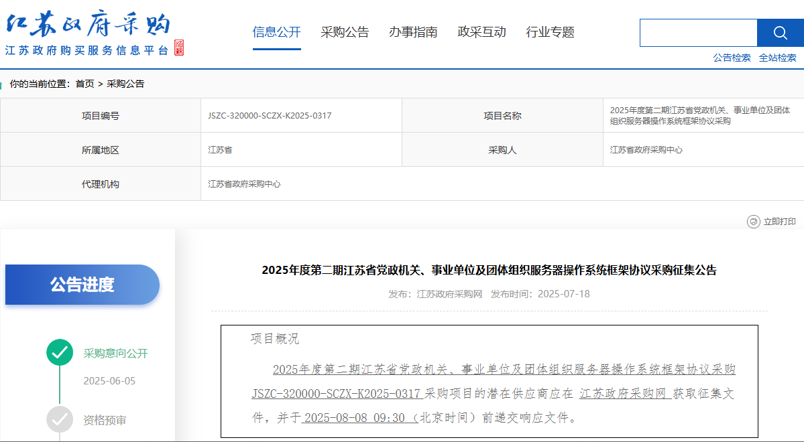Select the 采购意向公开 progress step label
This screenshot has height=442, width=804.
115,354
